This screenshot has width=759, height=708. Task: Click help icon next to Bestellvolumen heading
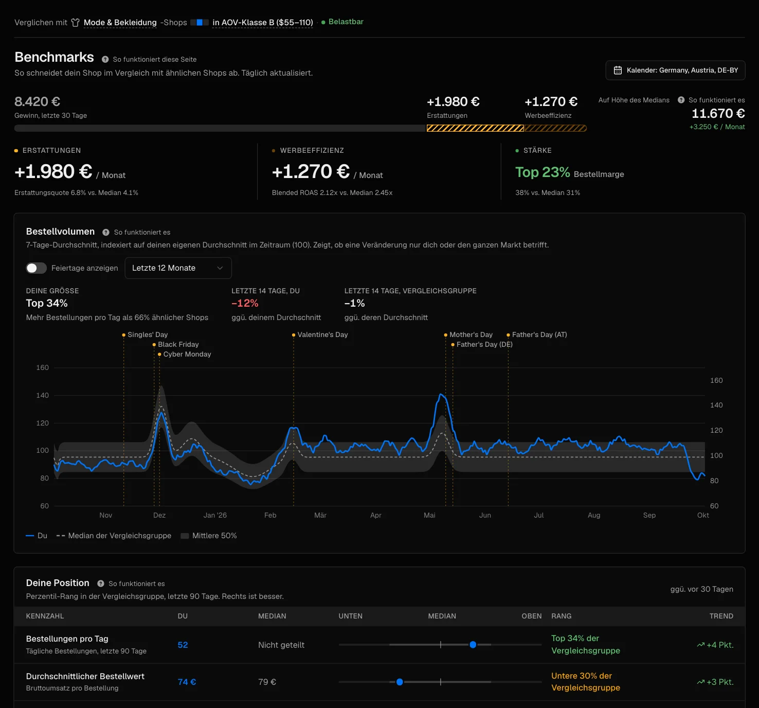tap(106, 233)
